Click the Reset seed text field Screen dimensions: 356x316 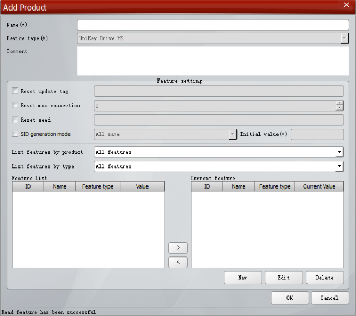click(219, 120)
